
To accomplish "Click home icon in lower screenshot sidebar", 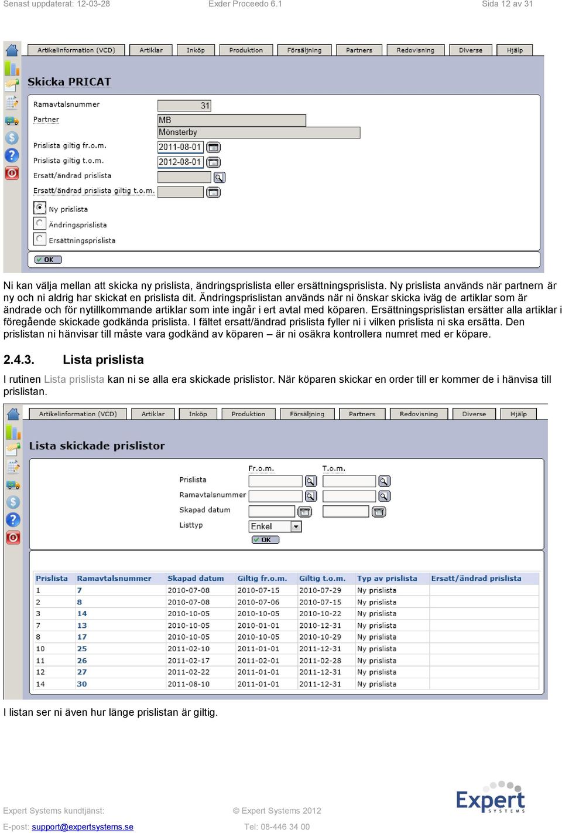I will point(13,414).
